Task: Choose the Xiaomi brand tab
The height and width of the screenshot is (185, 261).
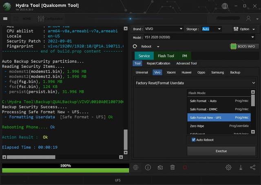Action: pos(171,72)
